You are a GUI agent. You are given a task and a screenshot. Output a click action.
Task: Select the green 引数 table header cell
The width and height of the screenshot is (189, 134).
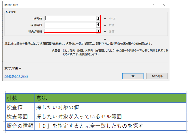click(x=20, y=98)
